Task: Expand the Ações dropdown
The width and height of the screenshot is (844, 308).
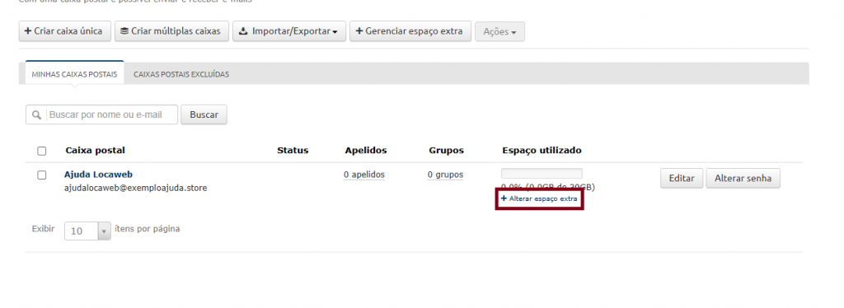Action: click(499, 32)
